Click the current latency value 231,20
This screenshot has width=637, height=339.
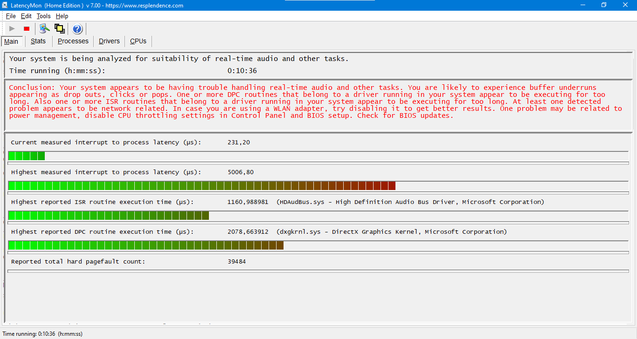pos(239,142)
